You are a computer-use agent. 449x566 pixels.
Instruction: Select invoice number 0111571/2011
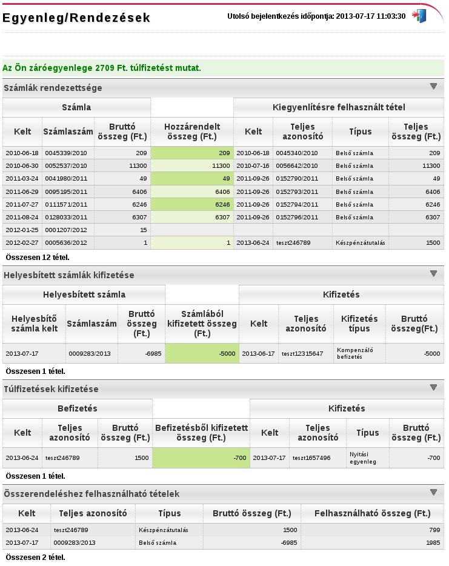66,204
